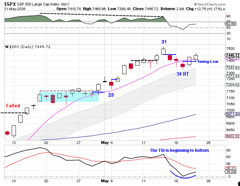Click the StockCharts.com copyright logo

[210, 4]
